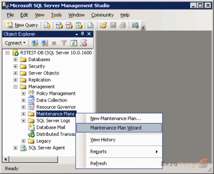Select the Security tree item
Screen dimensions: 214x174
[37, 66]
